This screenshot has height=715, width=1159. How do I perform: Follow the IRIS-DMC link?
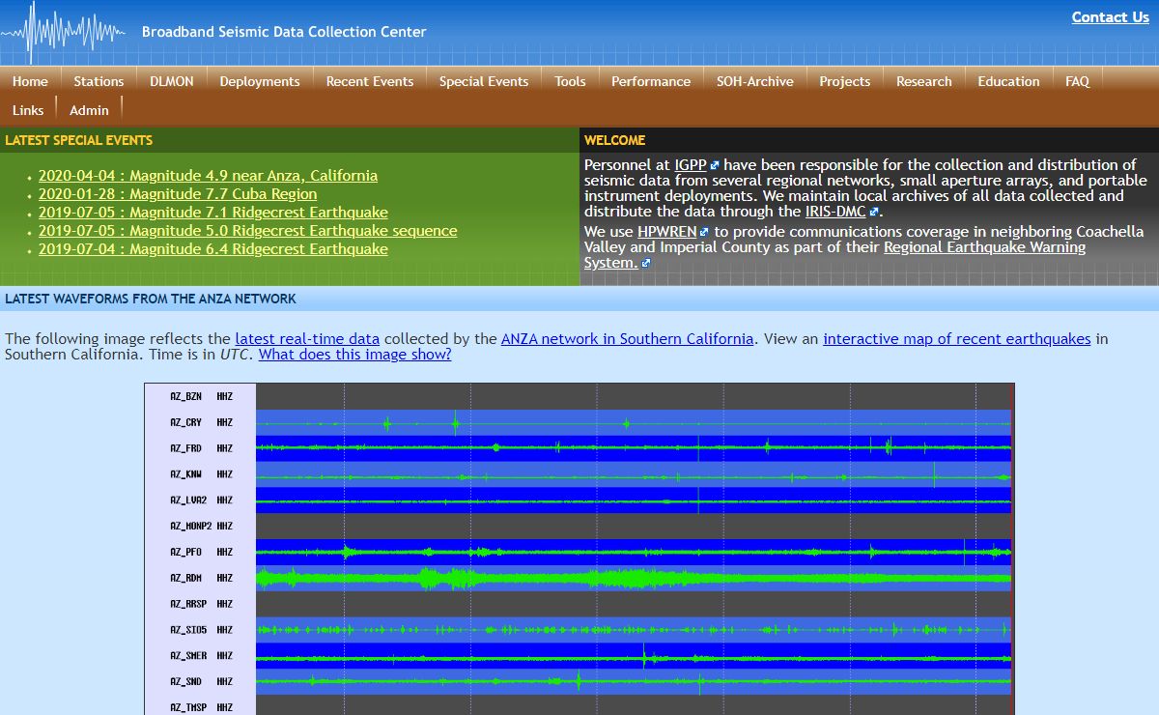tap(835, 212)
